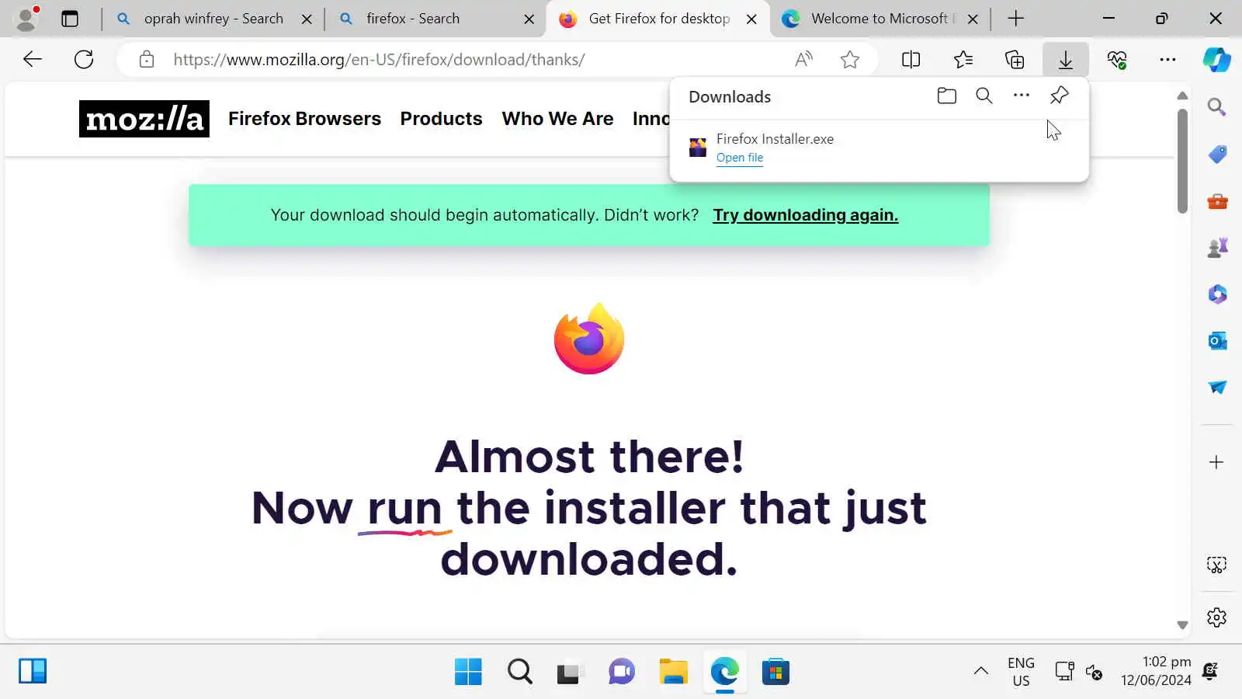Open the Products menu

[x=441, y=119]
